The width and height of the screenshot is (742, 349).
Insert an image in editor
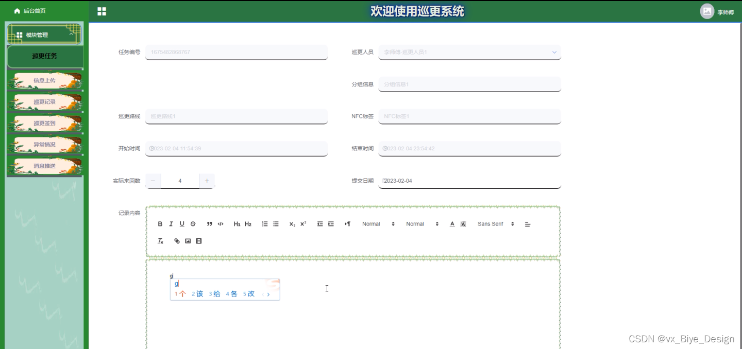[x=188, y=241]
